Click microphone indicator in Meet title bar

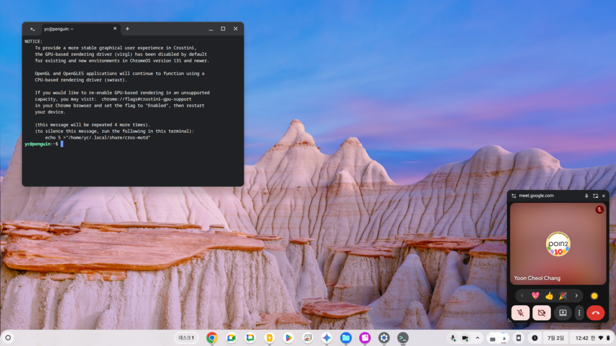click(x=587, y=196)
